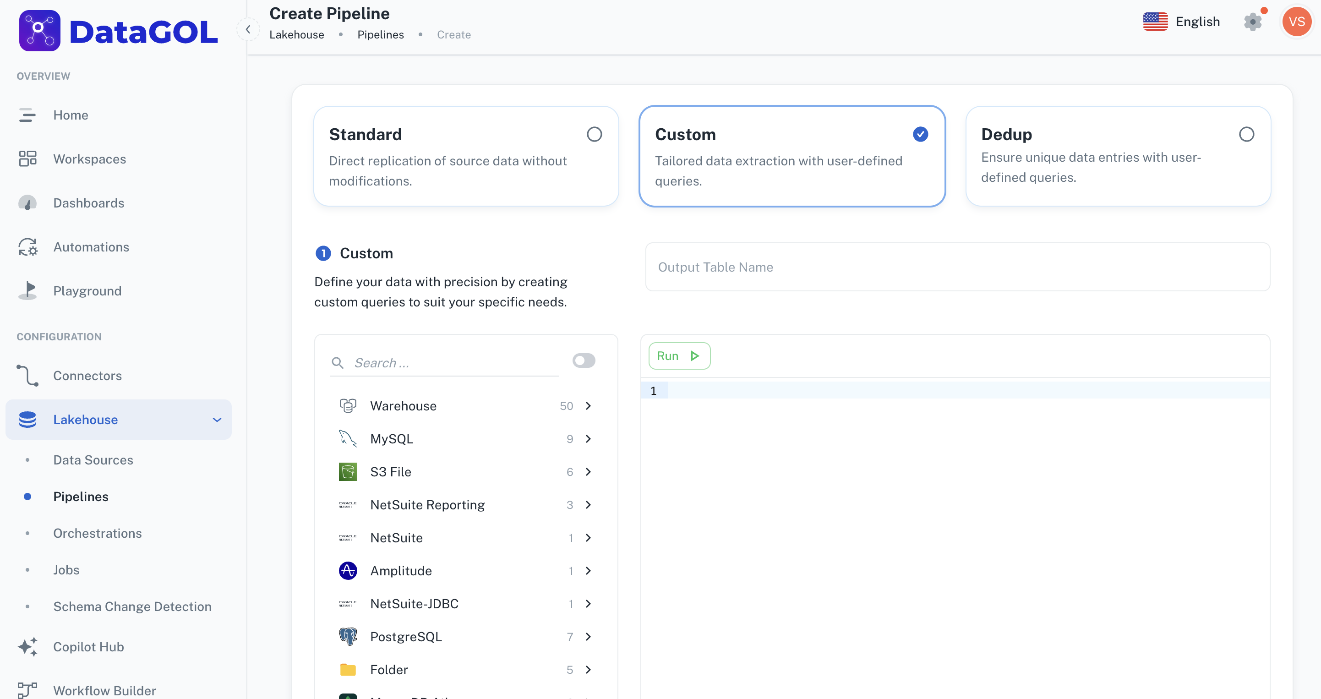Expand the Lakehouse menu chevron
The height and width of the screenshot is (699, 1321).
(217, 420)
